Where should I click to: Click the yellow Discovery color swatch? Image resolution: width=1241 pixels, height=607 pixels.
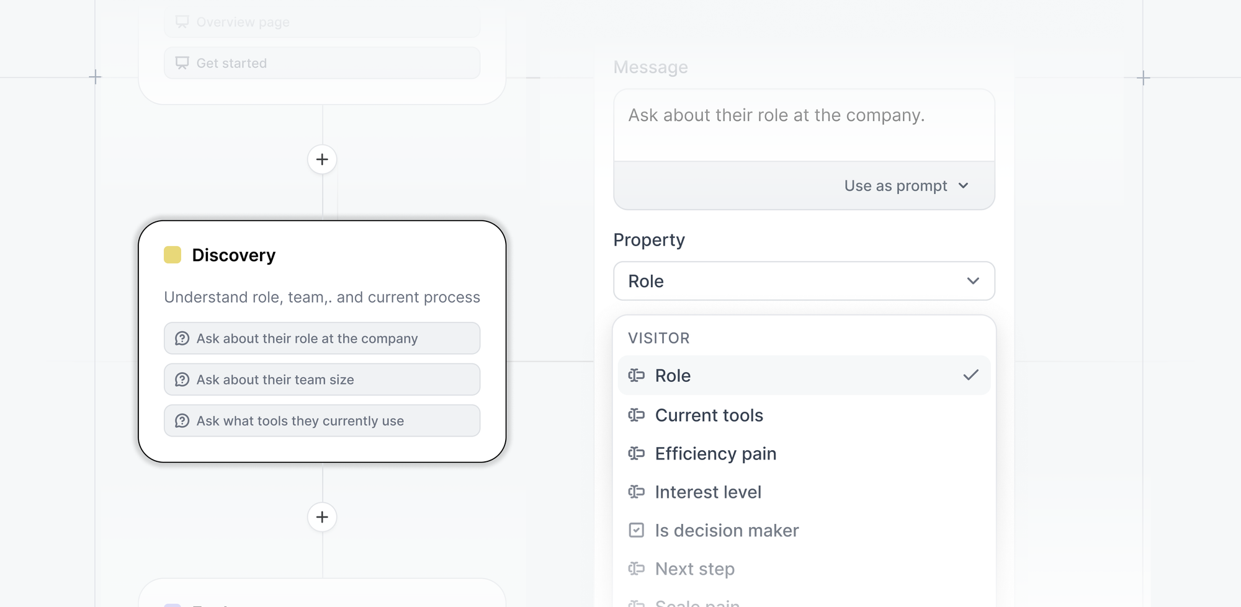[172, 255]
